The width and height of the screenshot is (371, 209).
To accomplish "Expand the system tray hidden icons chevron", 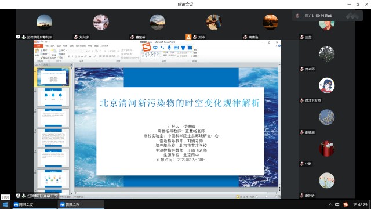I will (x=330, y=204).
